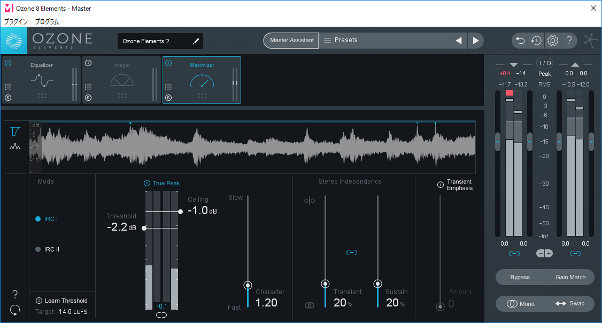The height and width of the screenshot is (323, 602).
Task: Click the Gain Match button
Action: (570, 277)
